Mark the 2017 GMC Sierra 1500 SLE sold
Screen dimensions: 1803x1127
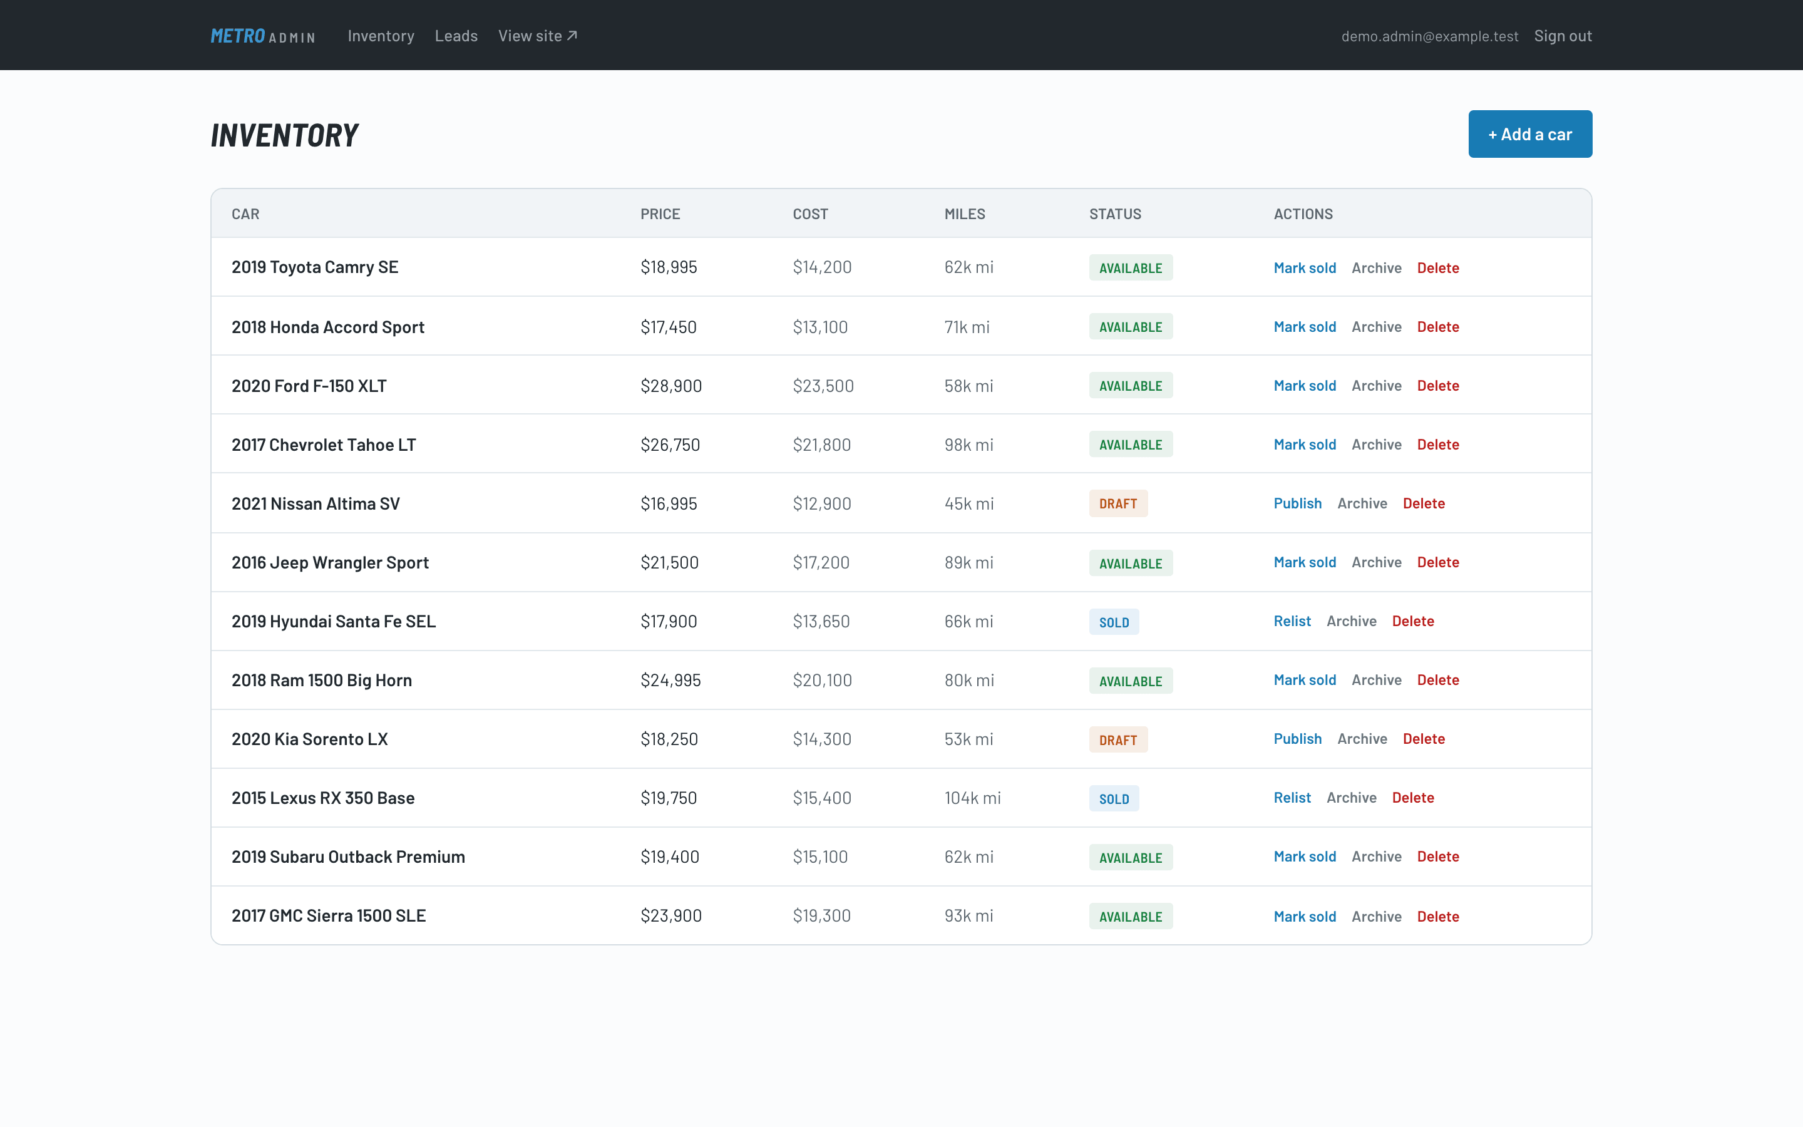(1305, 916)
